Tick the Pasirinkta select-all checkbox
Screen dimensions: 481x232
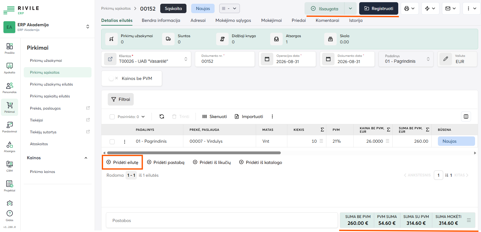(112, 117)
